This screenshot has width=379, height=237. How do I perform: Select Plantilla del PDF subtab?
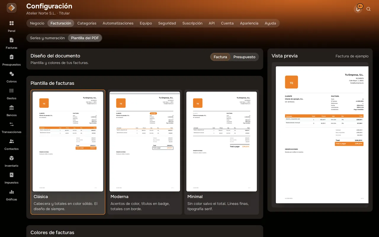pyautogui.click(x=85, y=38)
